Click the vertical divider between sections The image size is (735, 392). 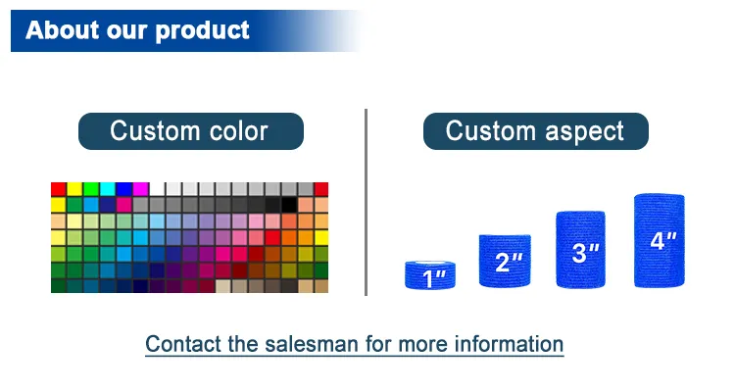click(x=366, y=201)
